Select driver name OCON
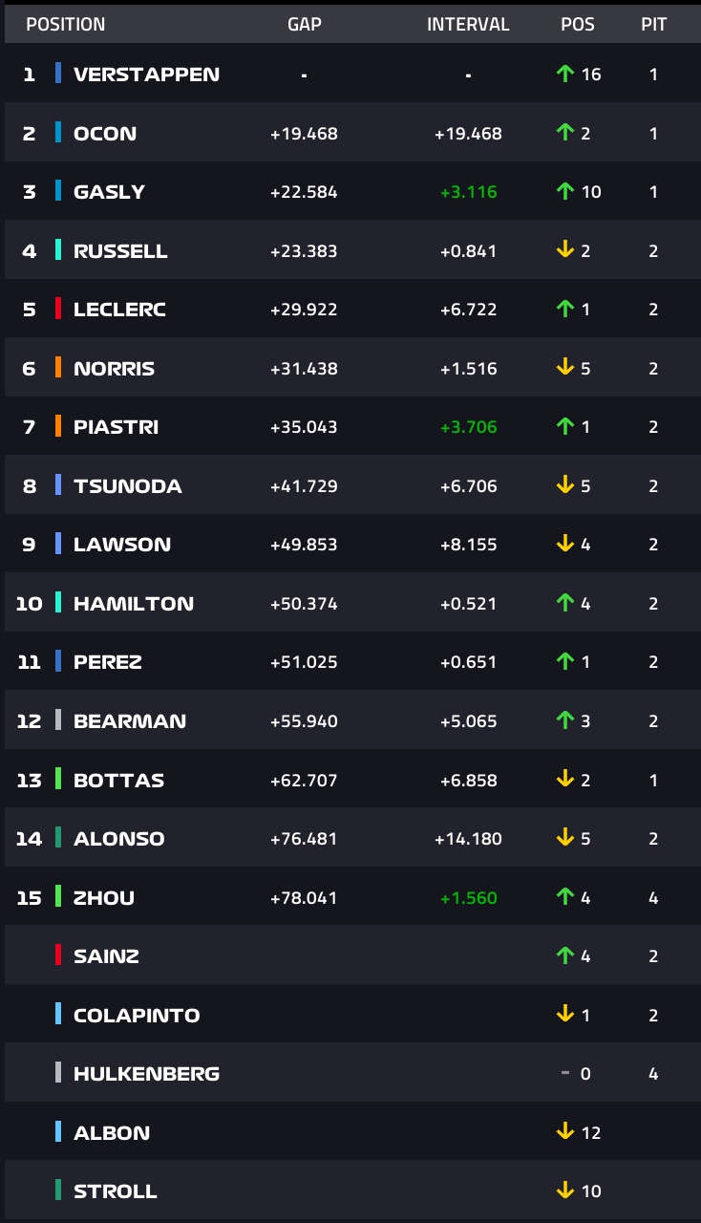Screen dimensions: 701x1223 105,133
